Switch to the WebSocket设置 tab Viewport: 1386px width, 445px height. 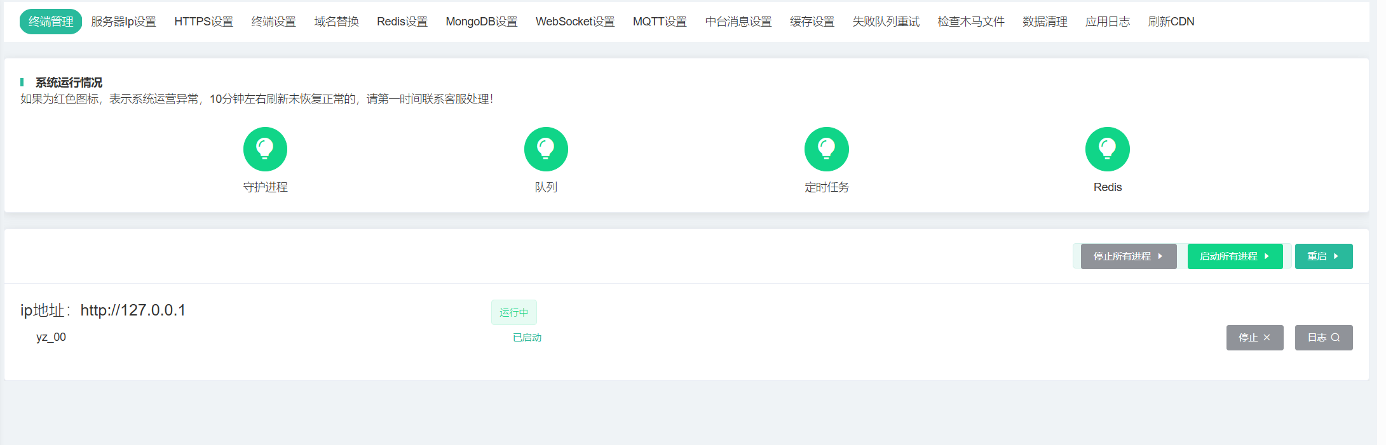574,22
